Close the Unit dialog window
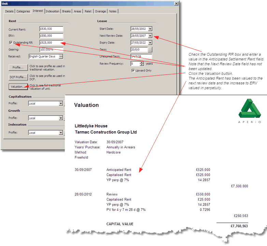Image resolution: width=267 pixels, height=246 pixels. pyautogui.click(x=176, y=3)
